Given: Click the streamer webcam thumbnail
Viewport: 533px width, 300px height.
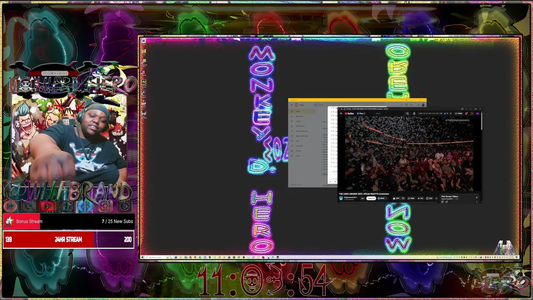Looking at the screenshot, I should pyautogui.click(x=69, y=140).
